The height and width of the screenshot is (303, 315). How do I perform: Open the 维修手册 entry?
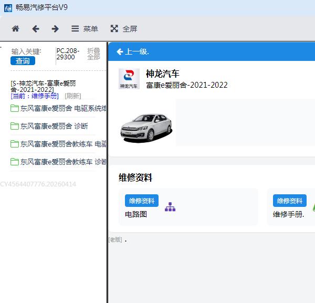coord(288,214)
